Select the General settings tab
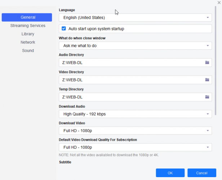The height and width of the screenshot is (180, 222). point(28,17)
